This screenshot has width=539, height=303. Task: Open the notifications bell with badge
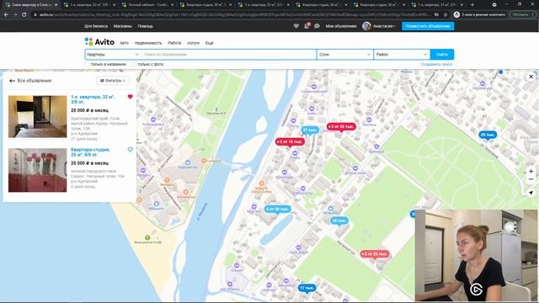click(x=307, y=26)
